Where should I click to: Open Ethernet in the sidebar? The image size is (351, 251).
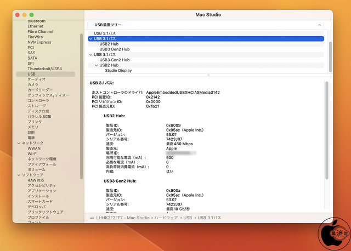coord(36,26)
